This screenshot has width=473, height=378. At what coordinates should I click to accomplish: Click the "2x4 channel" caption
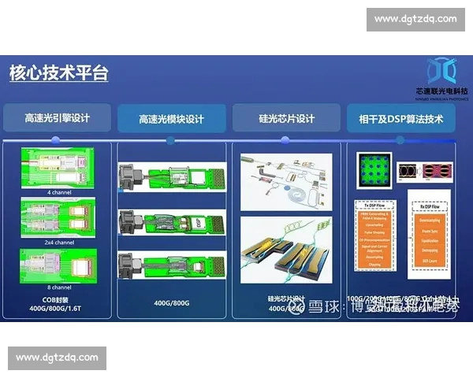pyautogui.click(x=59, y=243)
